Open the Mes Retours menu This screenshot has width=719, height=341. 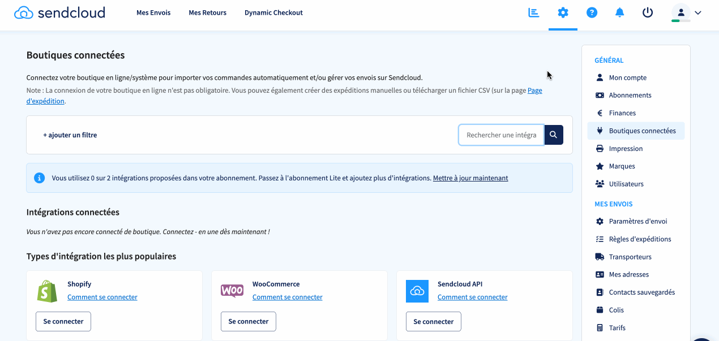[208, 12]
